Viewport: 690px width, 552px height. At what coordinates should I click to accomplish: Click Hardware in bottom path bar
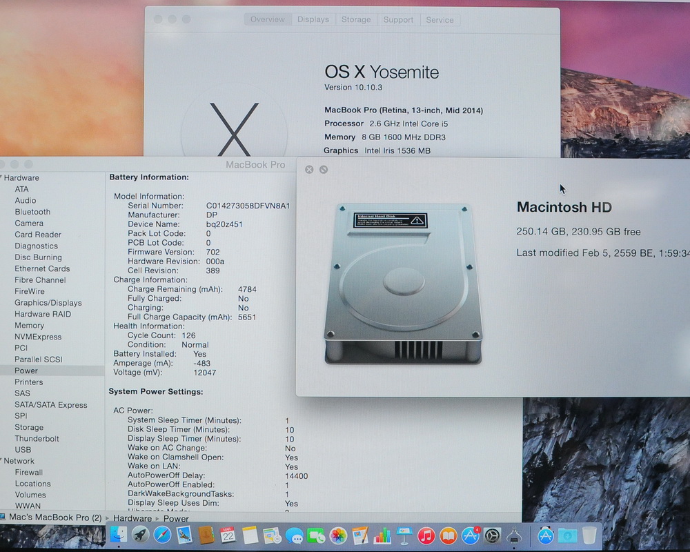(x=132, y=519)
